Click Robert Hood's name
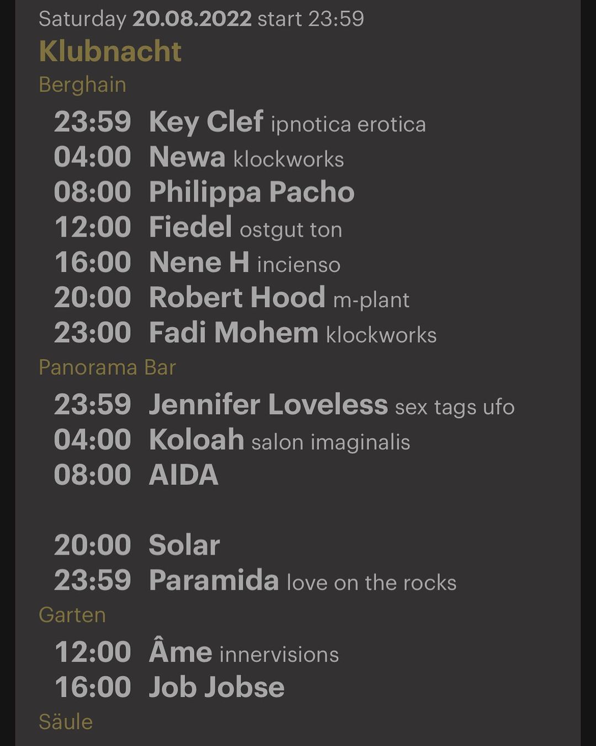 tap(237, 298)
